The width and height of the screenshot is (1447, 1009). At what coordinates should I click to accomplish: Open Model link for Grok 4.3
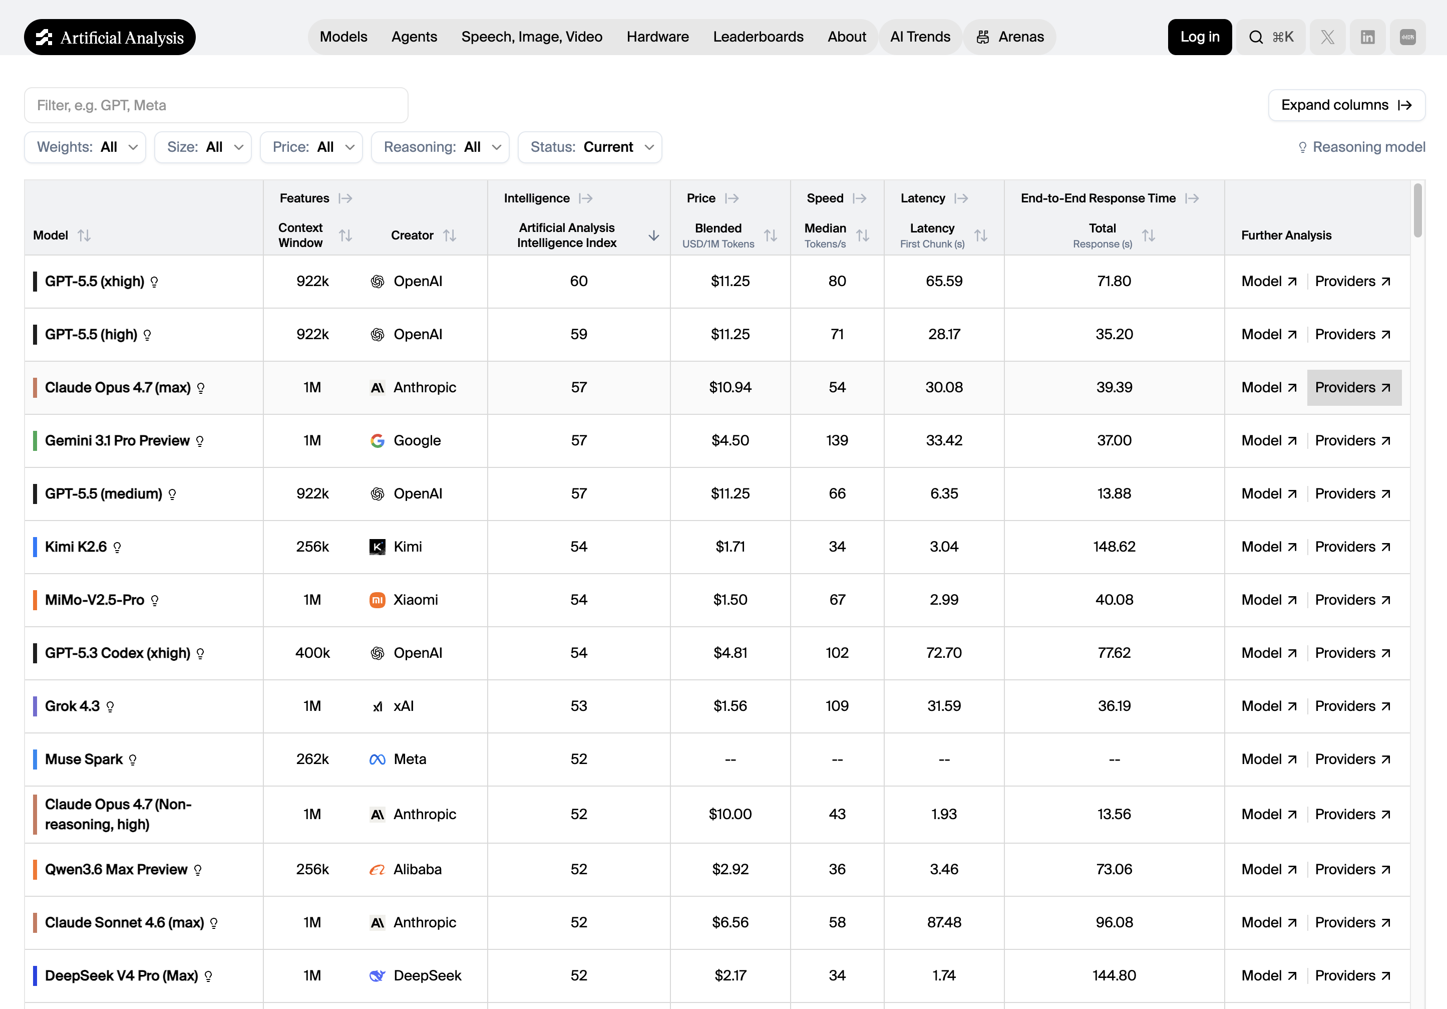click(1269, 706)
